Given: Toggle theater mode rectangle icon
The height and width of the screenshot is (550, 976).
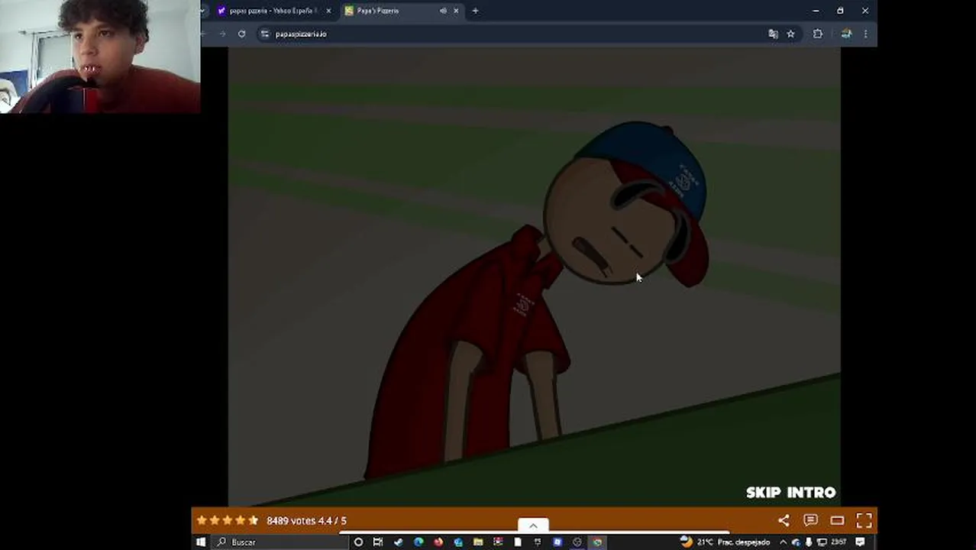Looking at the screenshot, I should [837, 520].
